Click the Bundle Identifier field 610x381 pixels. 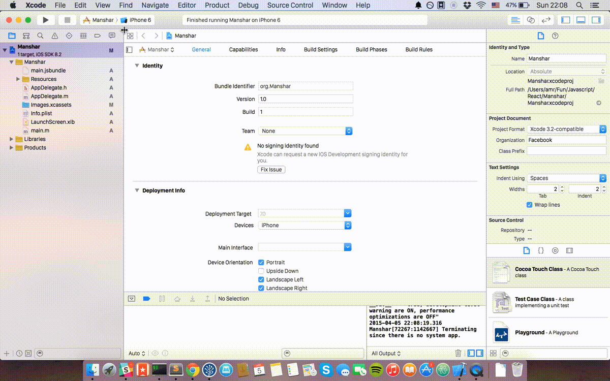(306, 86)
